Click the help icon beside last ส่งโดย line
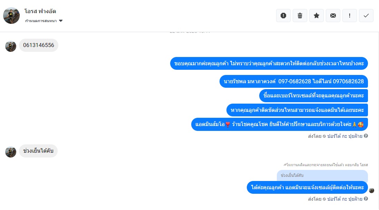The height and width of the screenshot is (210, 379). tap(366, 199)
